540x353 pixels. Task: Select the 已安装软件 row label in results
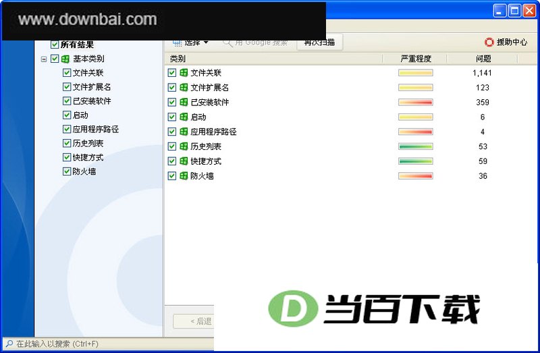tap(210, 103)
